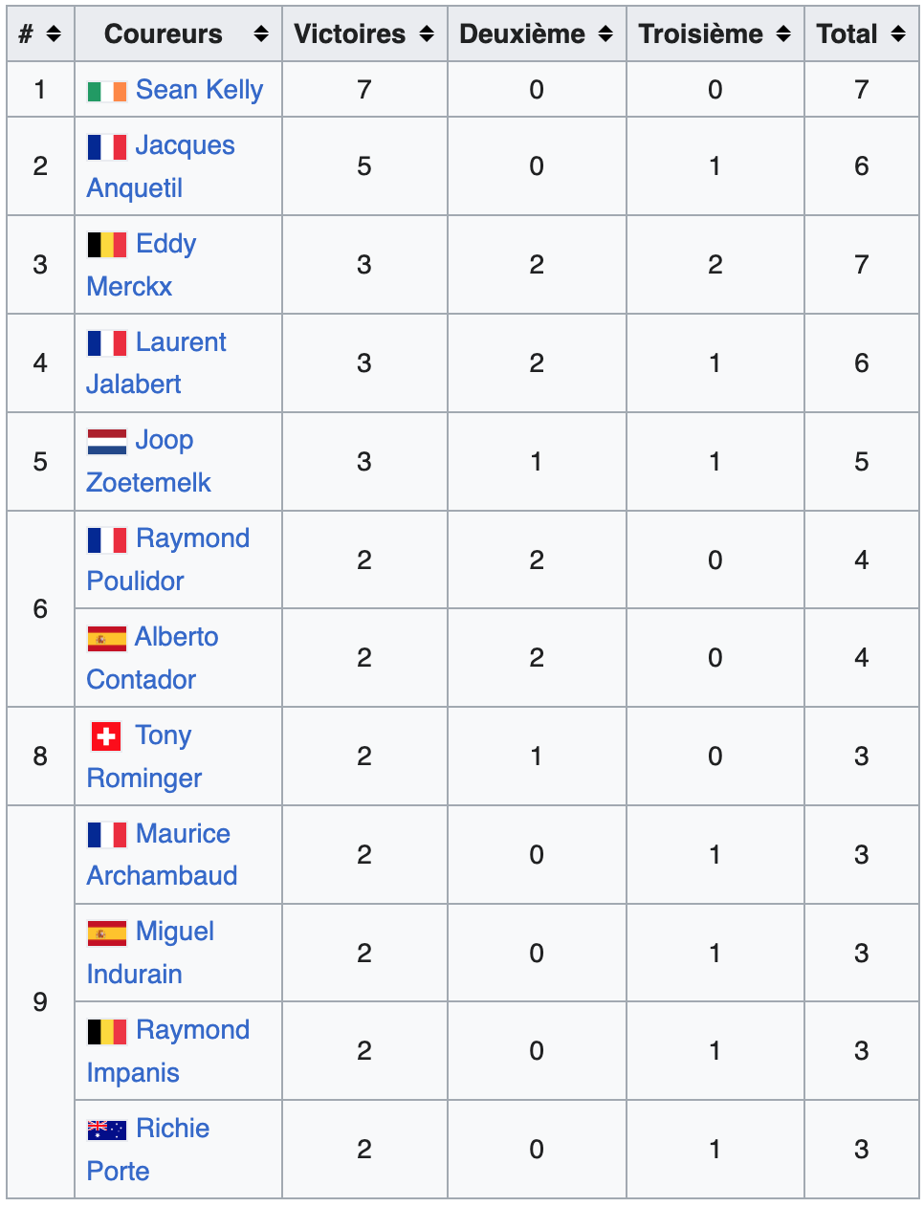Sort the Troisième column via arrows
Screen dimensions: 924x1207
[x=783, y=34]
